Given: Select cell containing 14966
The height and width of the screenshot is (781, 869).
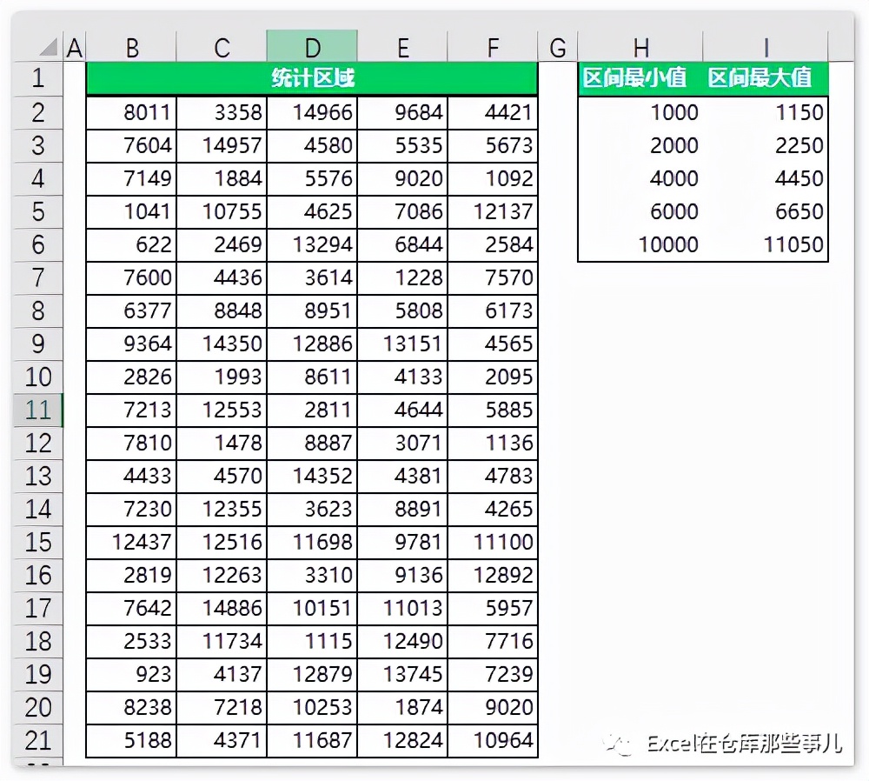Looking at the screenshot, I should [312, 112].
